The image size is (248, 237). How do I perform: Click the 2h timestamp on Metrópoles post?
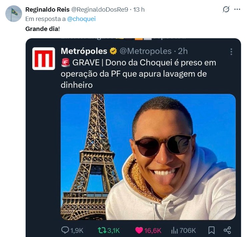pos(183,51)
